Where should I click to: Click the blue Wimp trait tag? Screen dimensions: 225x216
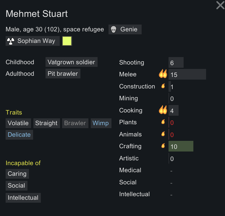click(101, 123)
